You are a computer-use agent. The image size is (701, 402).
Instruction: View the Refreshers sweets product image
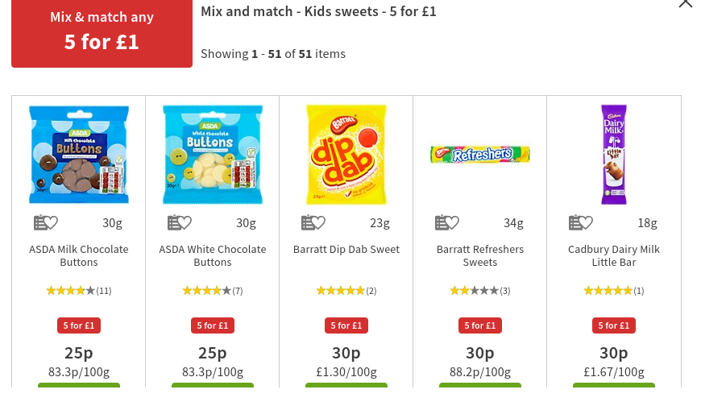pyautogui.click(x=480, y=155)
